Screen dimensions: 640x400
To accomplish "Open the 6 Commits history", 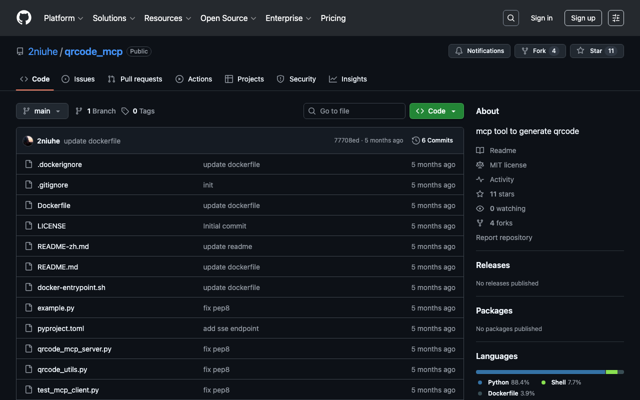I will (432, 140).
